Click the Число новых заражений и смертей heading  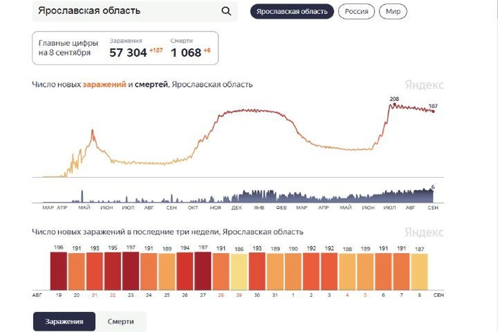(x=142, y=85)
